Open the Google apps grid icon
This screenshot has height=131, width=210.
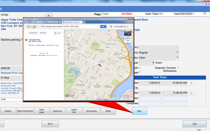111,27
